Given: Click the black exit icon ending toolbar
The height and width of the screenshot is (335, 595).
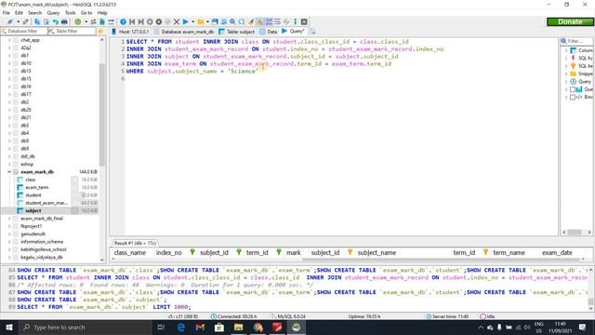Looking at the screenshot, I should [x=304, y=21].
